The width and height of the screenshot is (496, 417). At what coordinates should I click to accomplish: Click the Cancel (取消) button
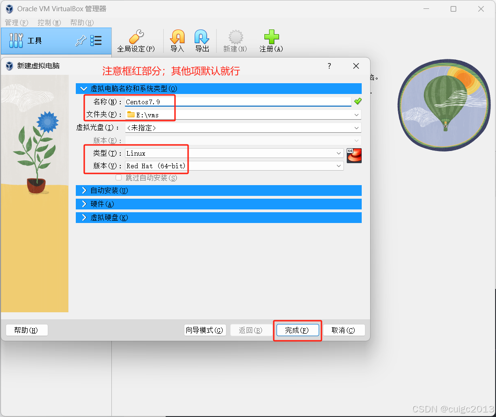(x=344, y=330)
